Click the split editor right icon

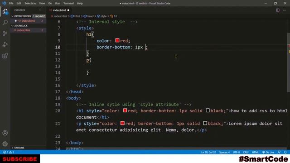click(x=278, y=10)
